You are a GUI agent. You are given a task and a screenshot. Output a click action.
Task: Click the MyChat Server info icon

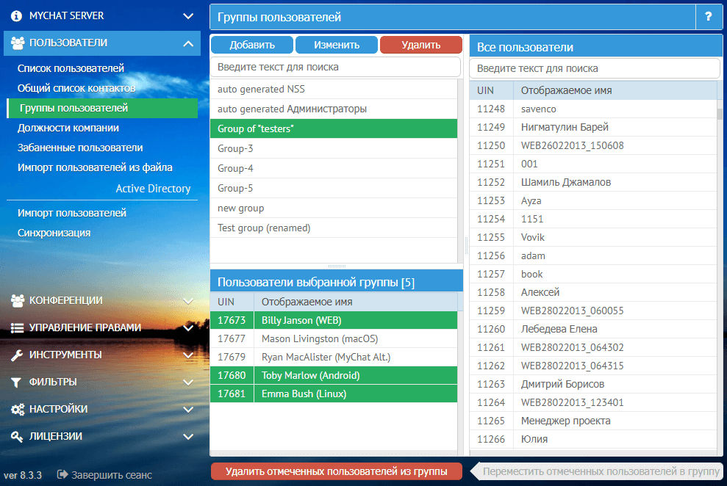(17, 15)
